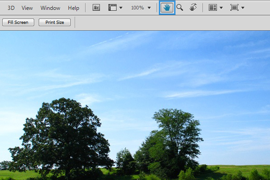The height and width of the screenshot is (180, 270).
Task: Open the Help menu
Action: coord(73,8)
